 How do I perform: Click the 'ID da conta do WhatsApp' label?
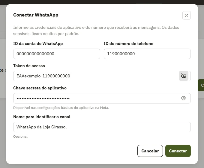pyautogui.click(x=38, y=43)
